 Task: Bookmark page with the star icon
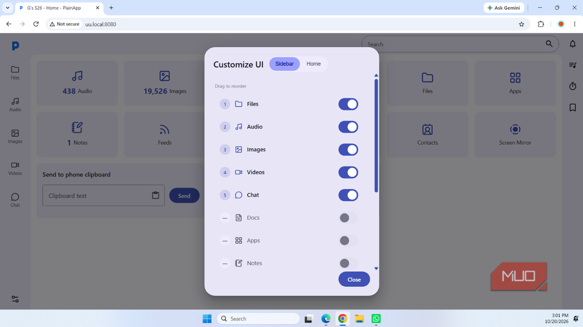[x=521, y=24]
